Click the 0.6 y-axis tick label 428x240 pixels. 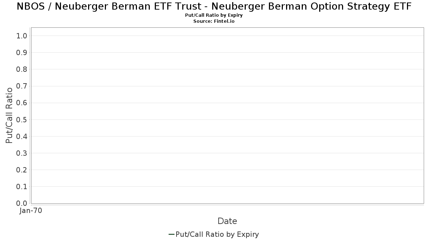22,103
